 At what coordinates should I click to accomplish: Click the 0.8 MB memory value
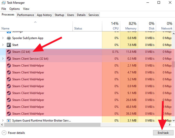132,38
